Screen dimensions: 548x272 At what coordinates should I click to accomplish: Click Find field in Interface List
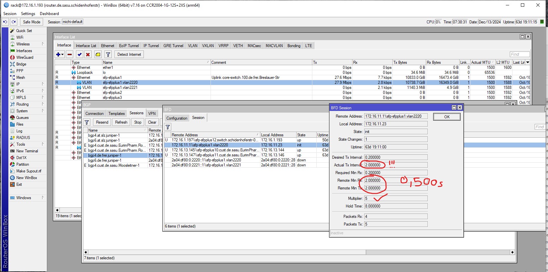520,54
